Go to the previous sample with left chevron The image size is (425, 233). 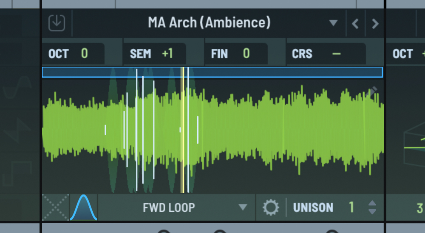tap(355, 24)
